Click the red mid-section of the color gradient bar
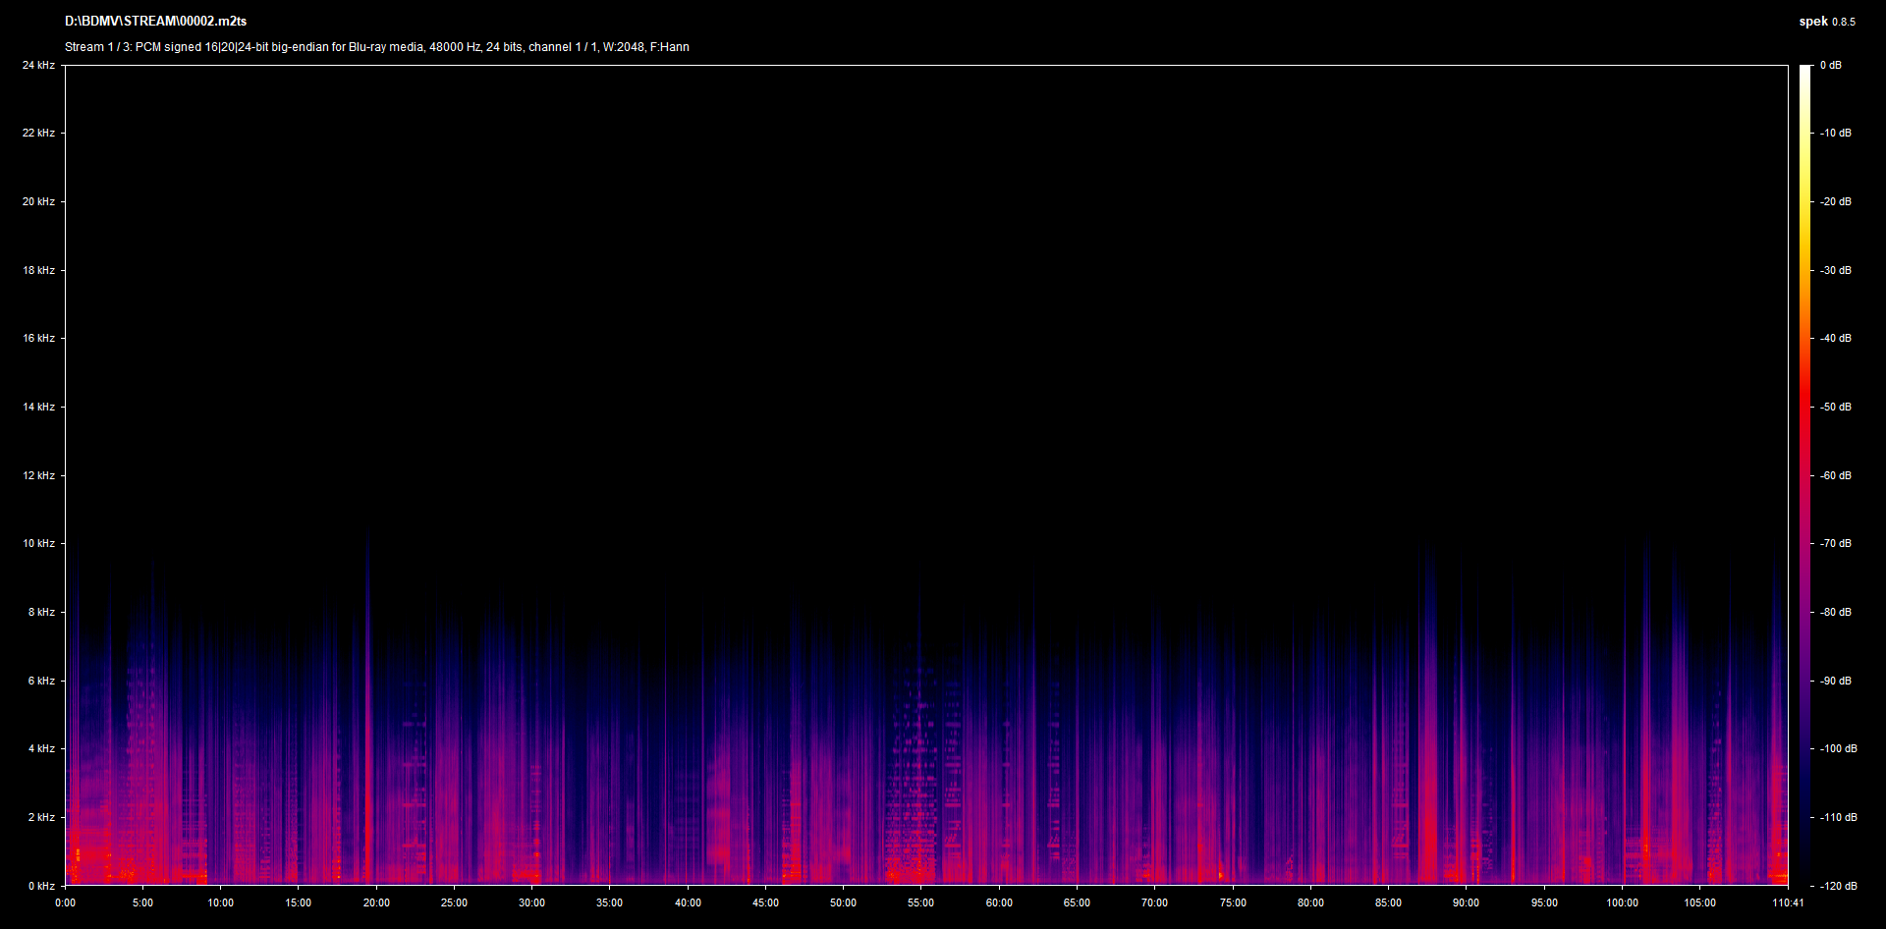This screenshot has height=929, width=1886. 1804,412
